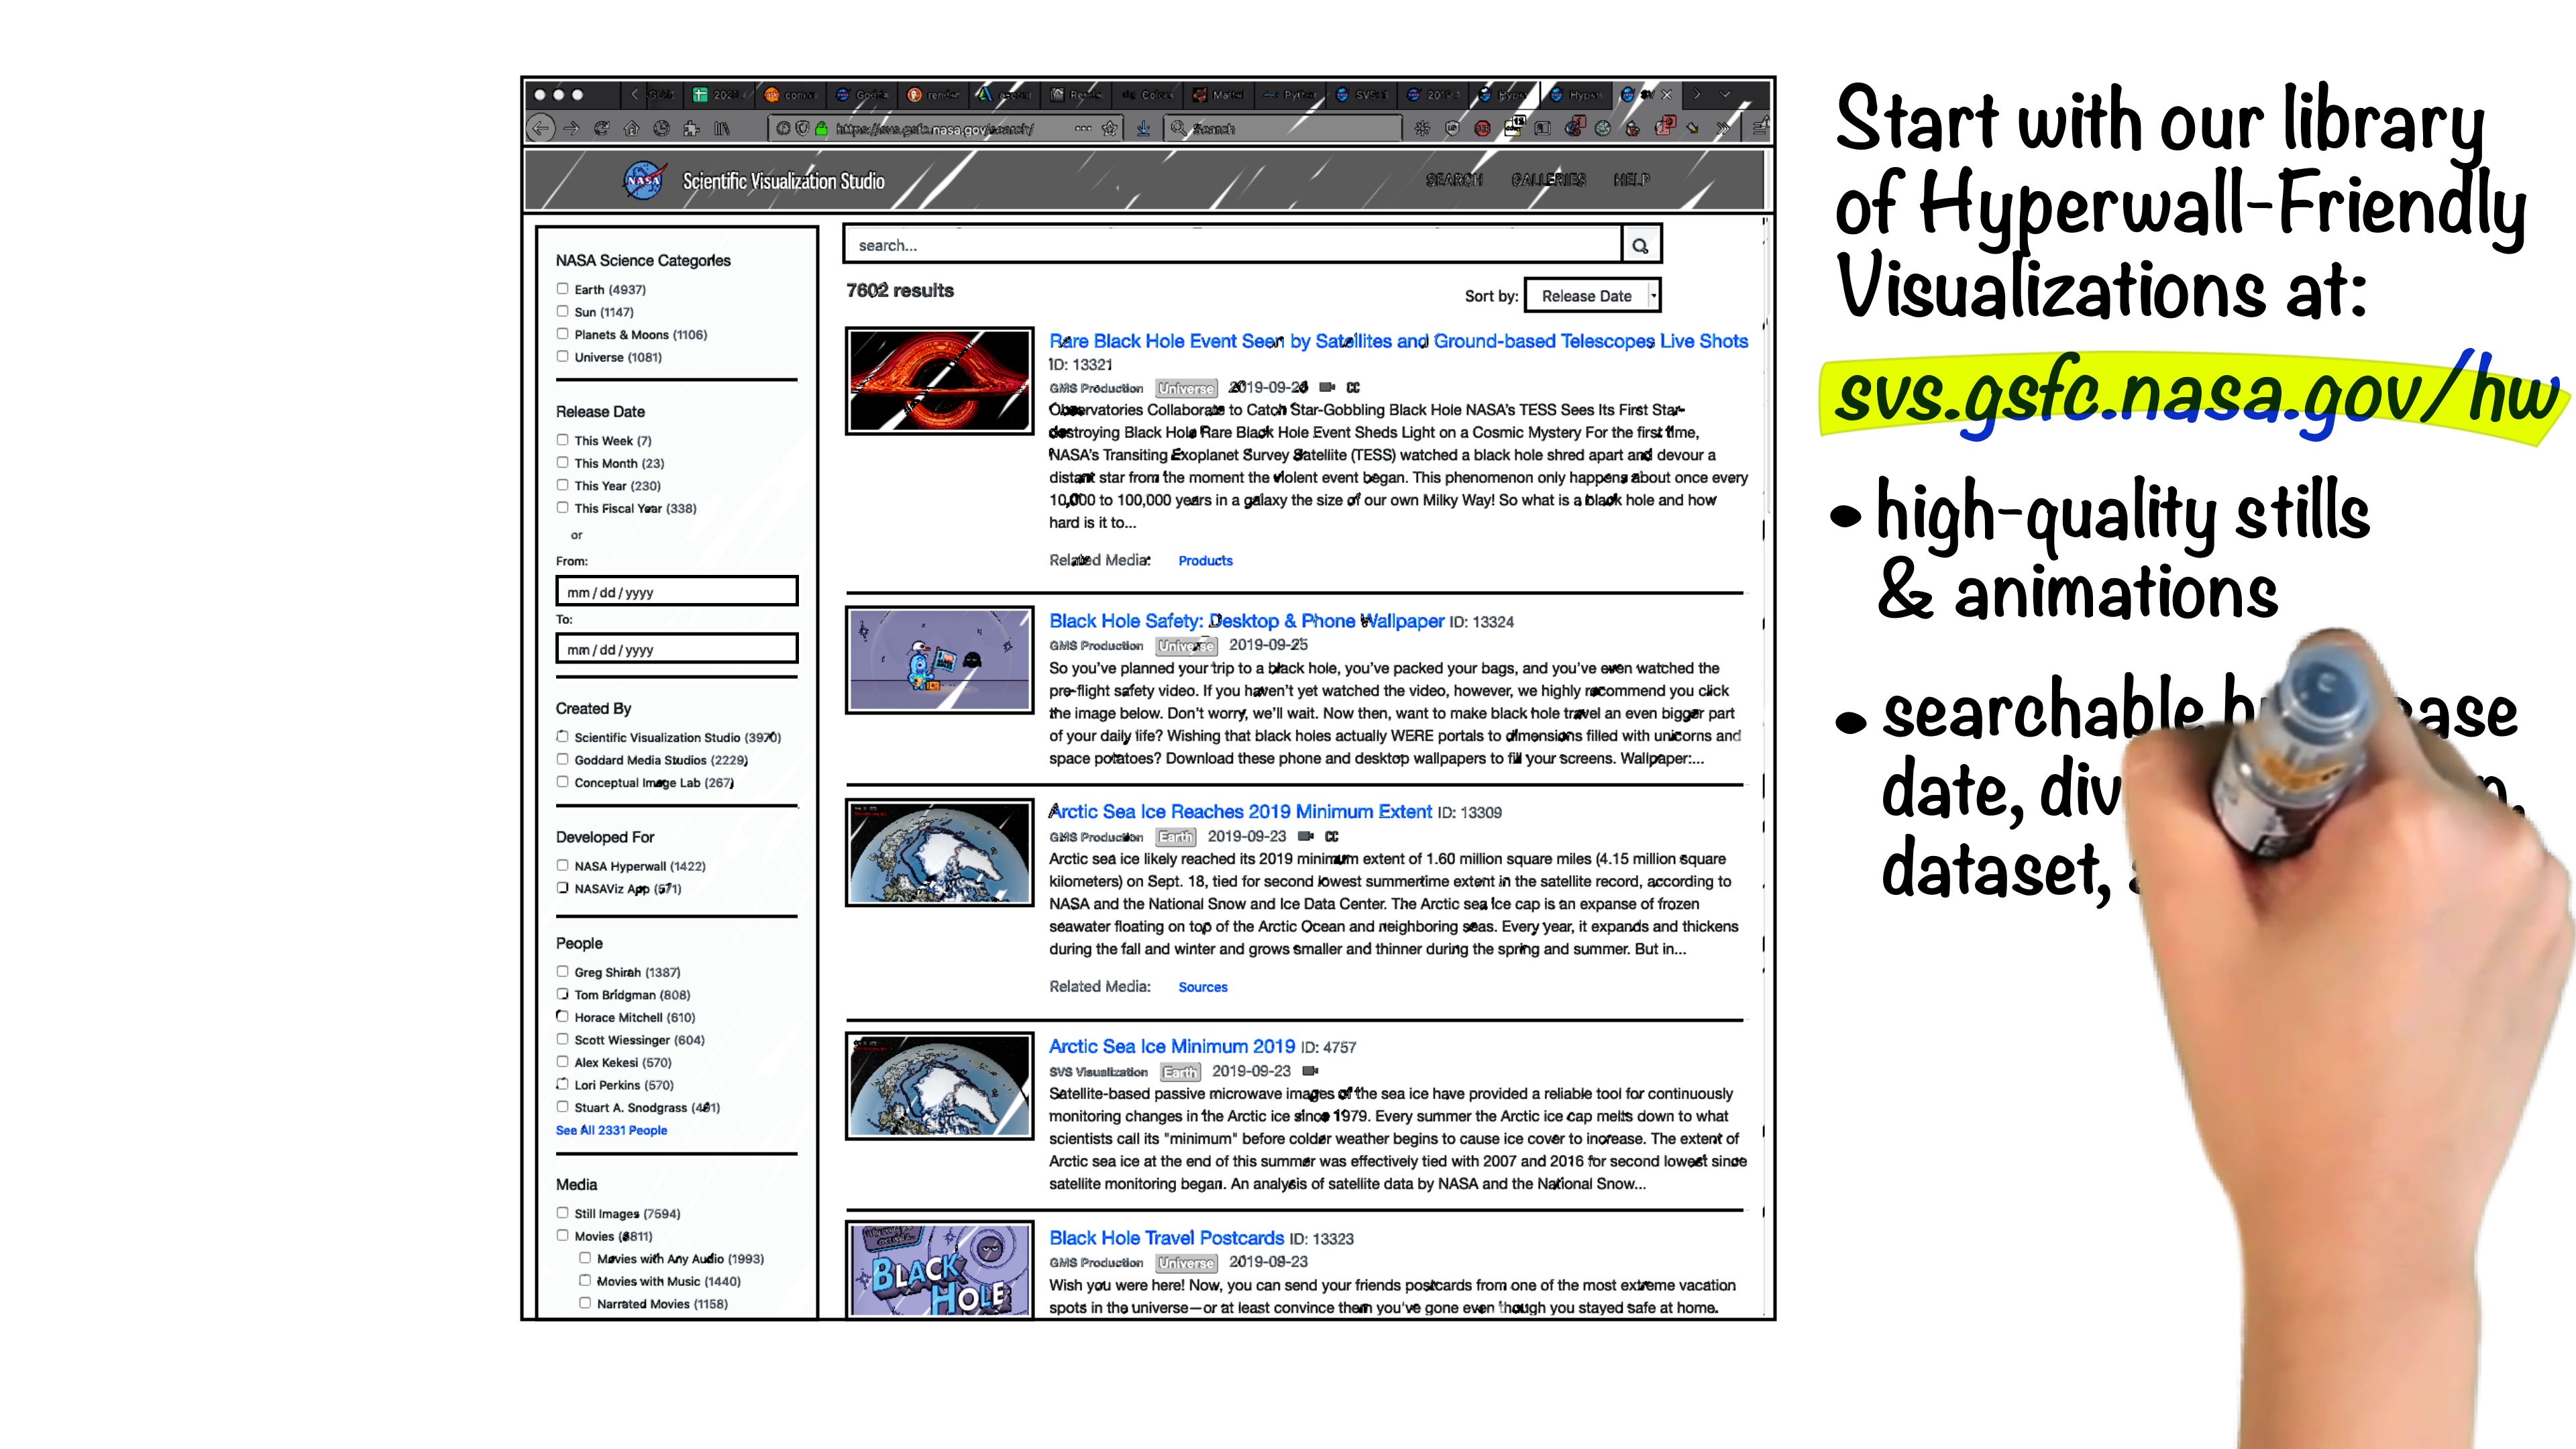Check the Sun (1147) category

(562, 311)
